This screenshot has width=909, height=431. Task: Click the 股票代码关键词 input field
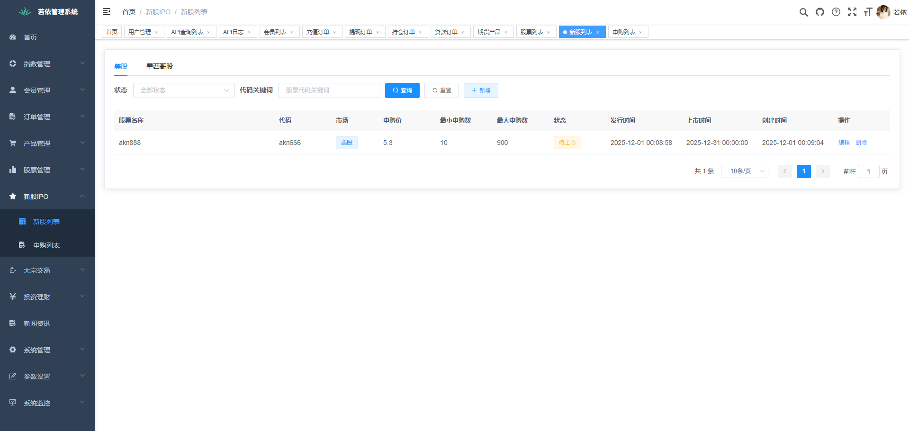[x=329, y=90]
